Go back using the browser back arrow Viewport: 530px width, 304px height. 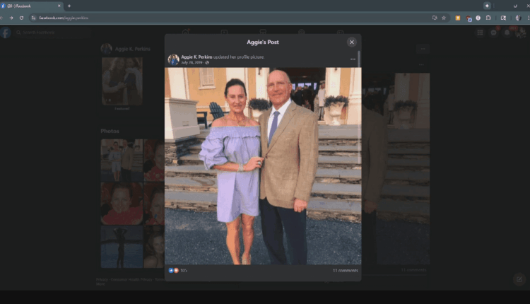pyautogui.click(x=2, y=18)
